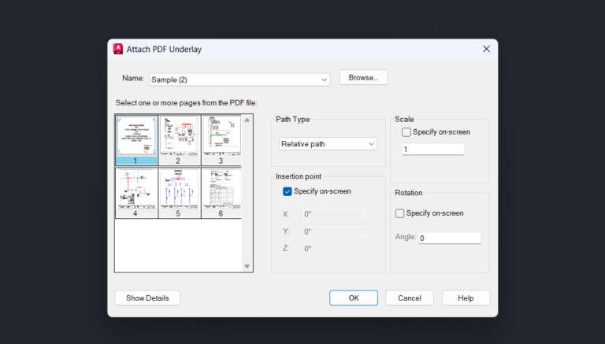Viewport: 605px width, 344px height.
Task: Uncheck Insertion point Specify on-screen
Action: tap(287, 191)
